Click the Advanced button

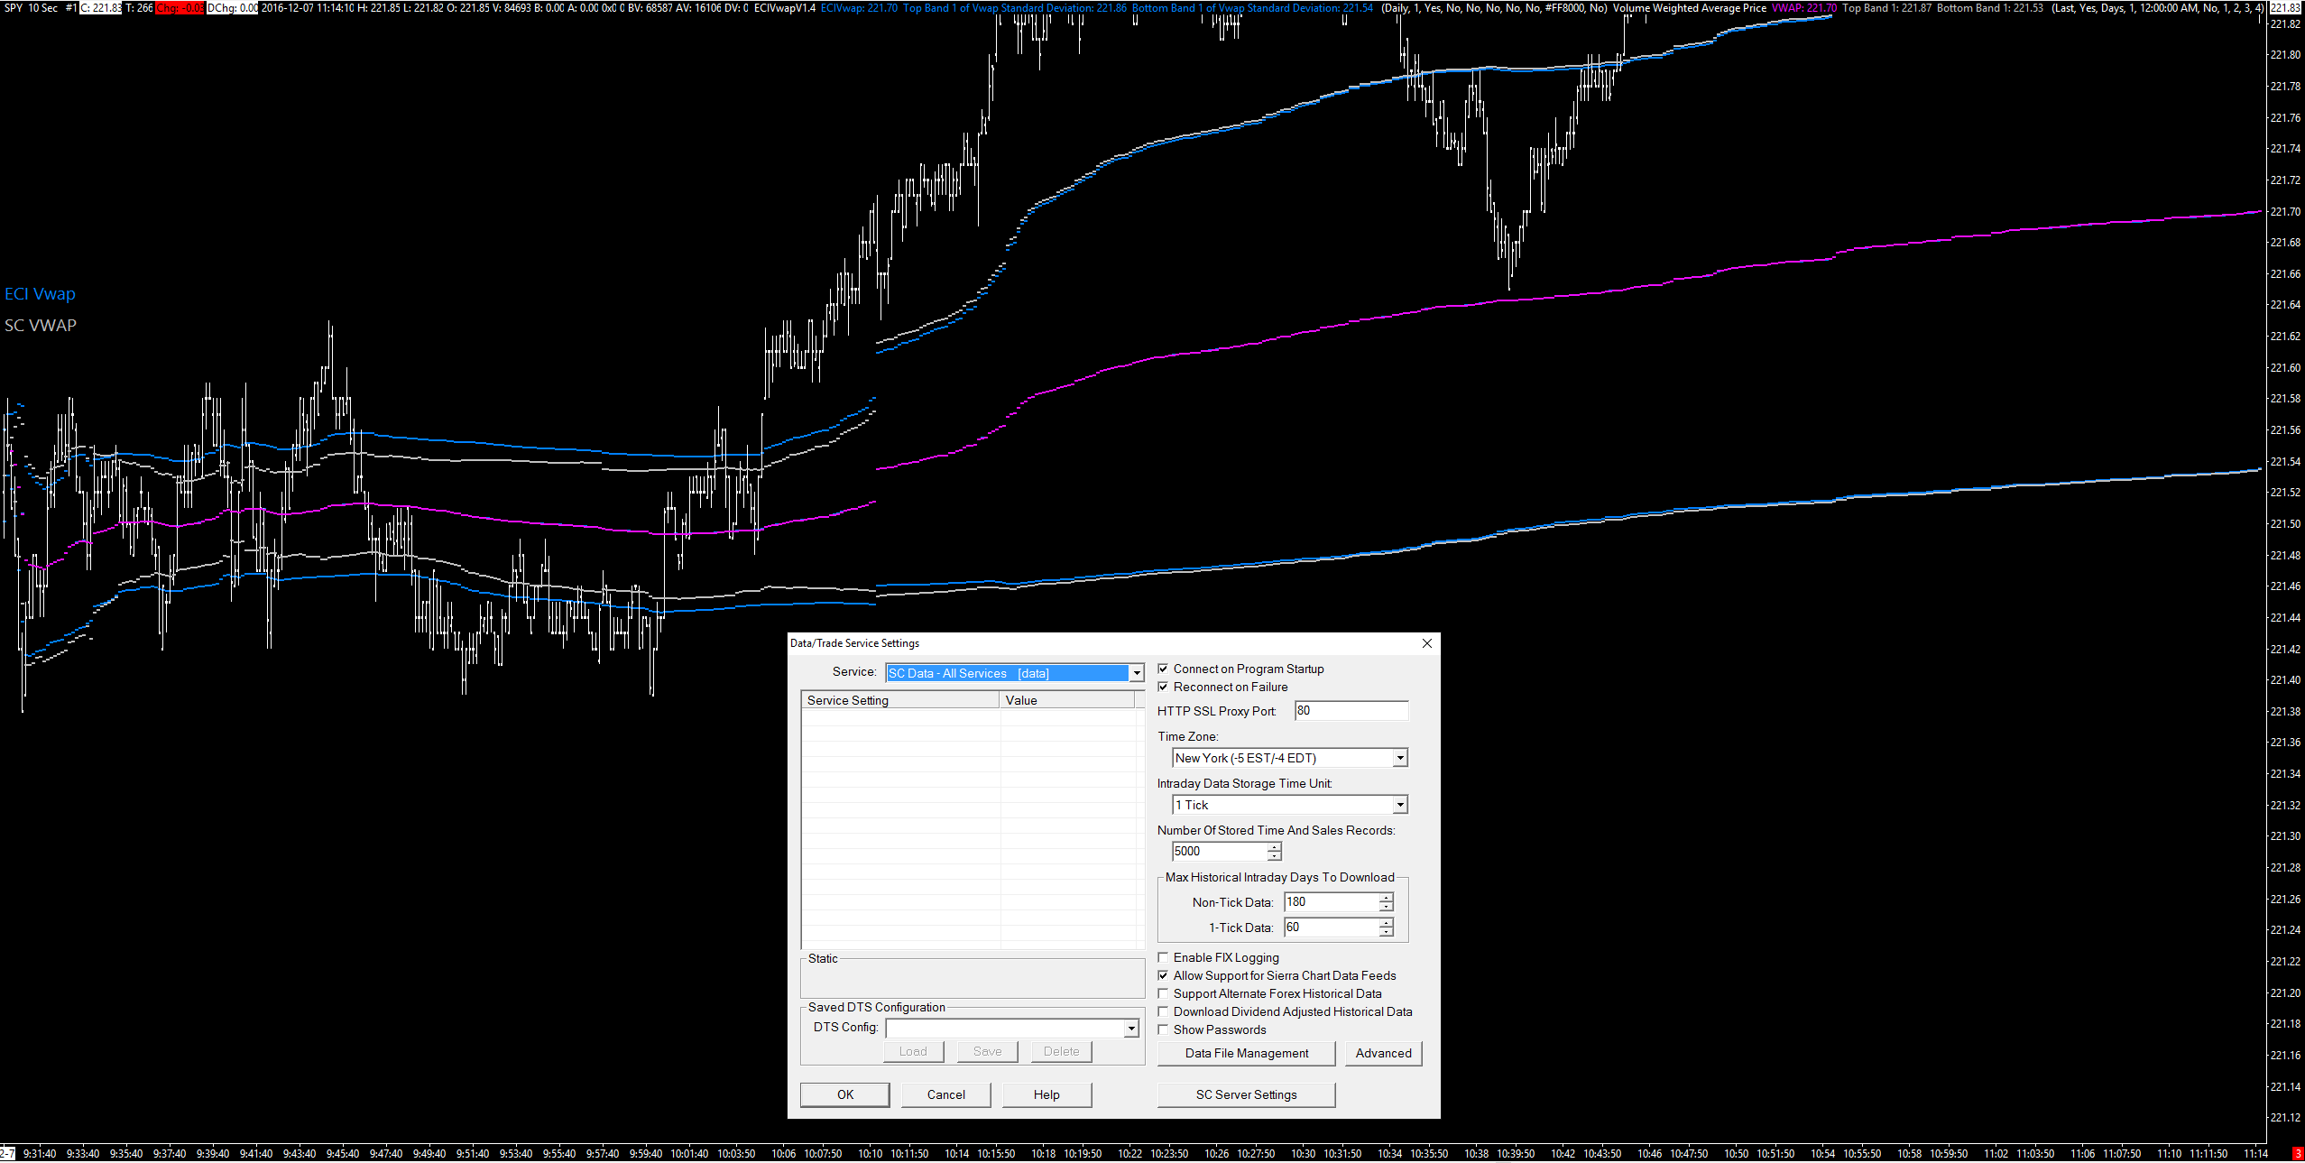[x=1382, y=1053]
